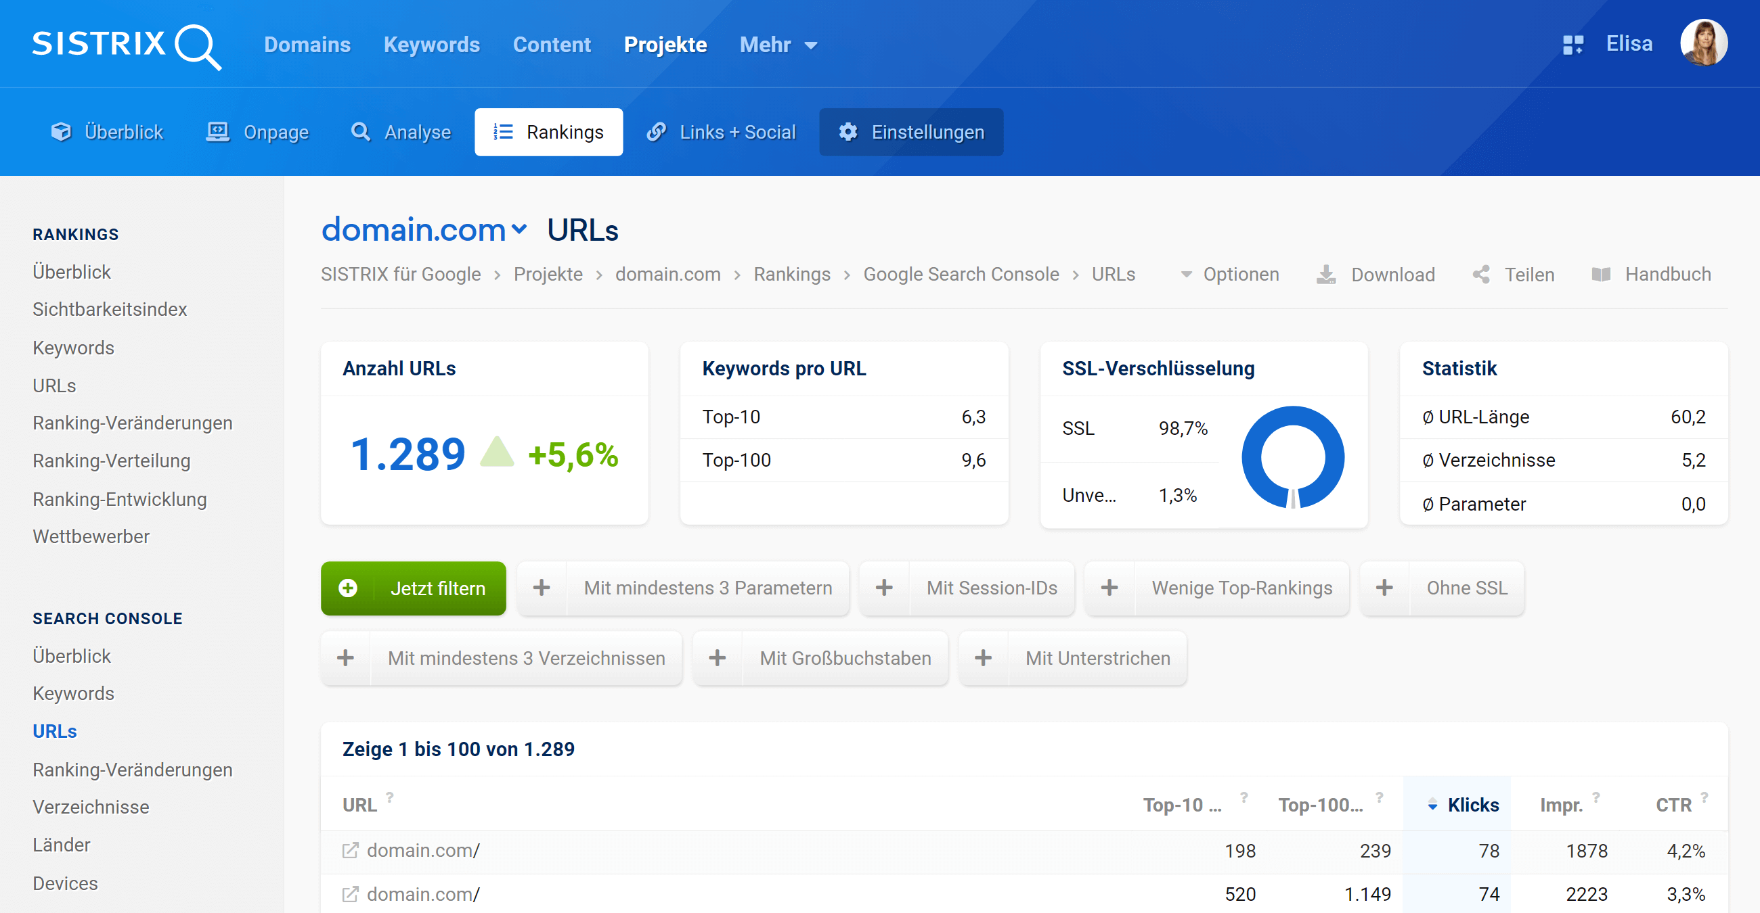The height and width of the screenshot is (913, 1760).
Task: Enable the 'Mit Unterstrichen' filter via its plus button
Action: click(x=983, y=658)
